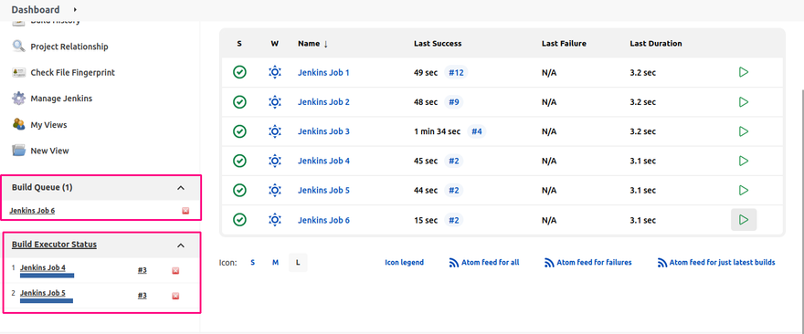The width and height of the screenshot is (804, 334).
Task: Collapse the Build Executor Status panel
Action: pos(181,245)
